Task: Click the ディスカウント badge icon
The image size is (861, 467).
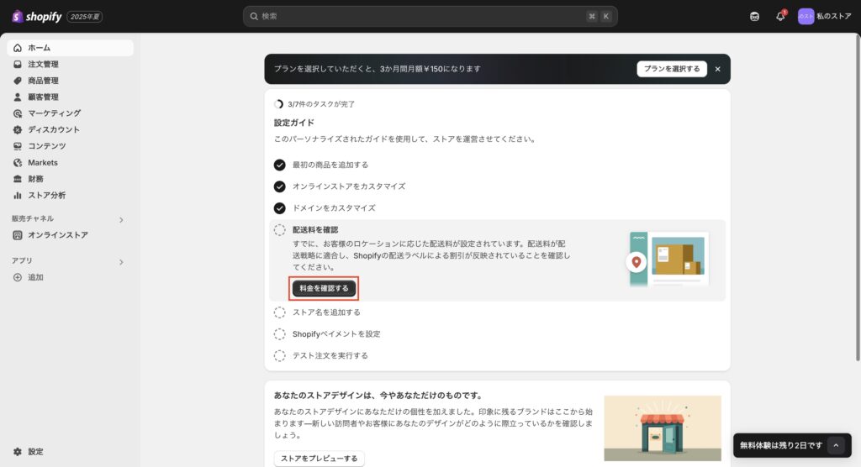Action: click(18, 129)
